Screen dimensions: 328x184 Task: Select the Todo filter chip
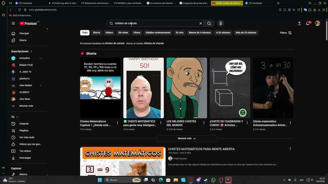click(85, 33)
